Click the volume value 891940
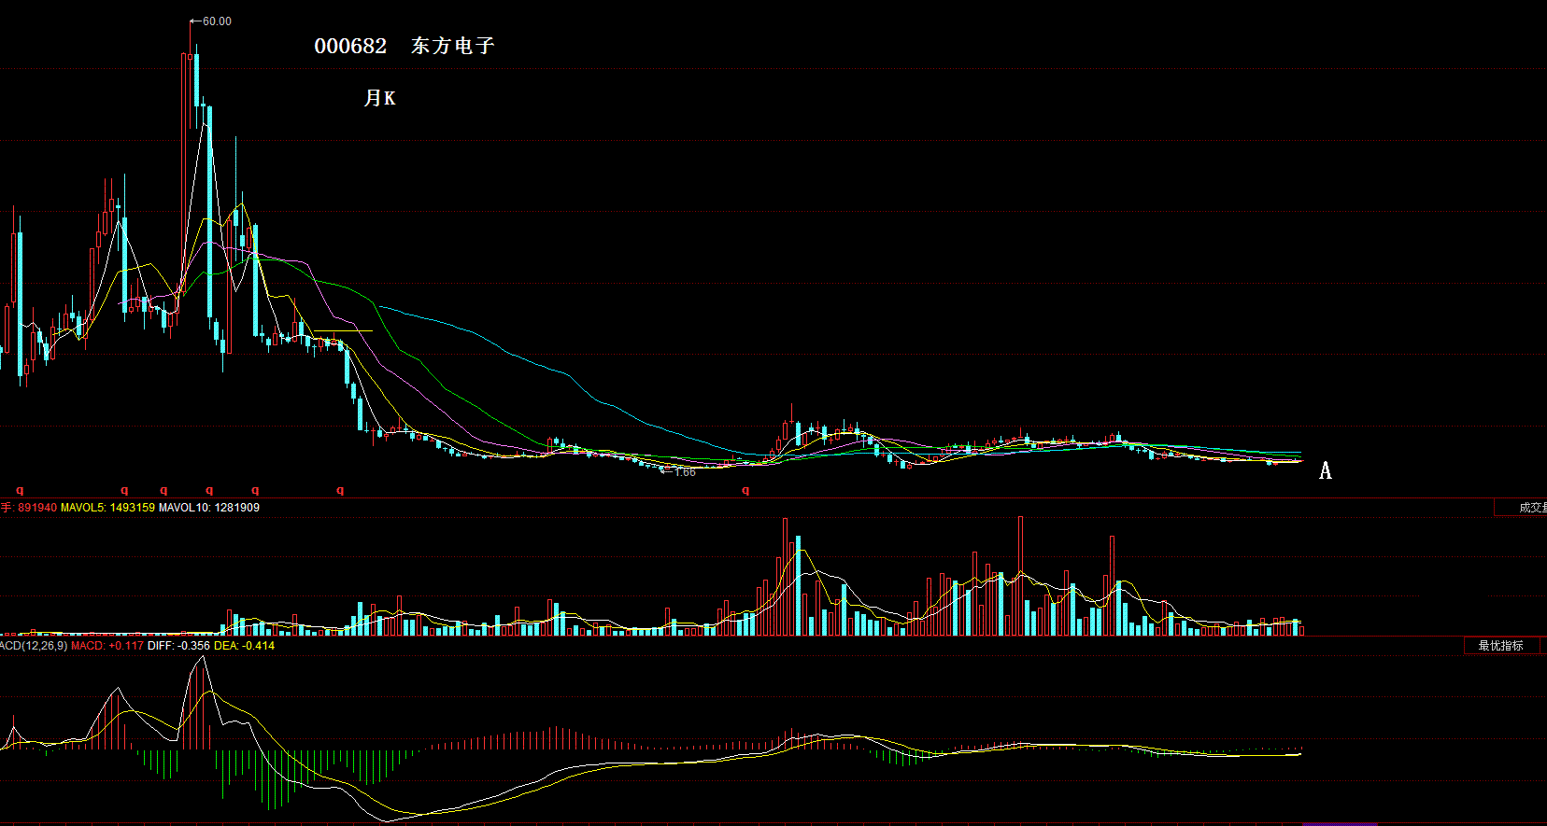The height and width of the screenshot is (826, 1547). tap(37, 508)
